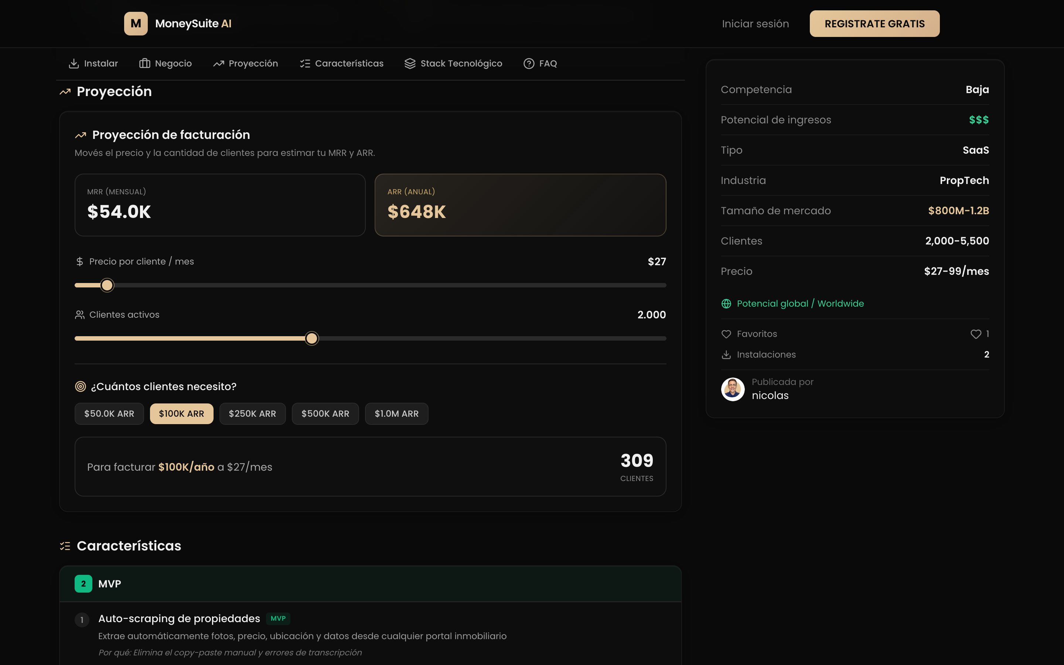Click Potencial global / Worldwide text
The image size is (1064, 665).
pos(800,304)
